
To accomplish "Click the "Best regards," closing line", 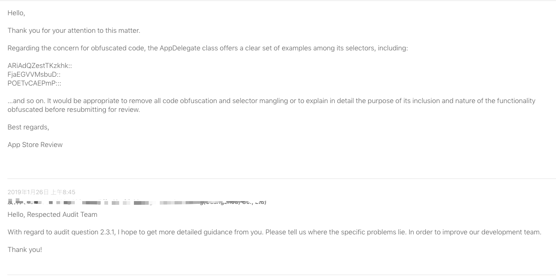I will click(28, 127).
